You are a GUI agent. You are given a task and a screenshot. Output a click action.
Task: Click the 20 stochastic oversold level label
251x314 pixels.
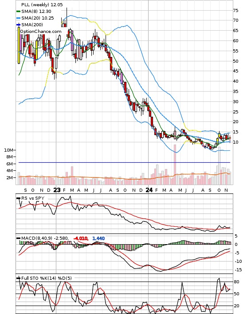(237, 306)
